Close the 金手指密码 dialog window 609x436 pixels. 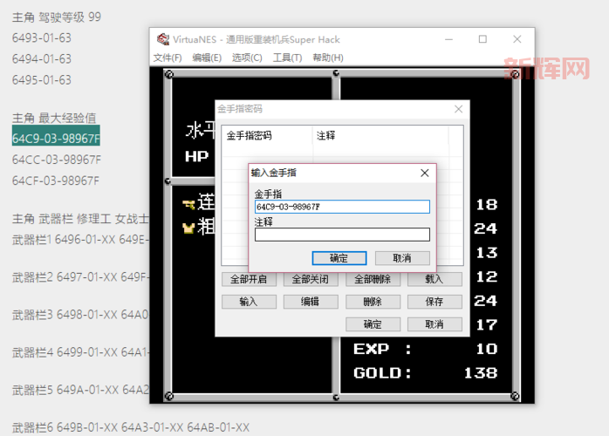click(x=459, y=109)
